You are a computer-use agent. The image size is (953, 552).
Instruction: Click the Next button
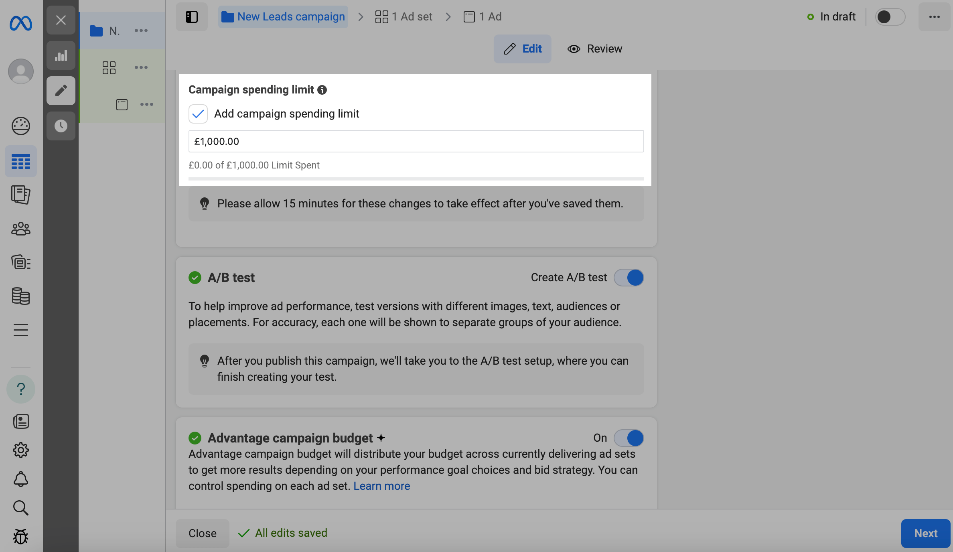tap(926, 533)
